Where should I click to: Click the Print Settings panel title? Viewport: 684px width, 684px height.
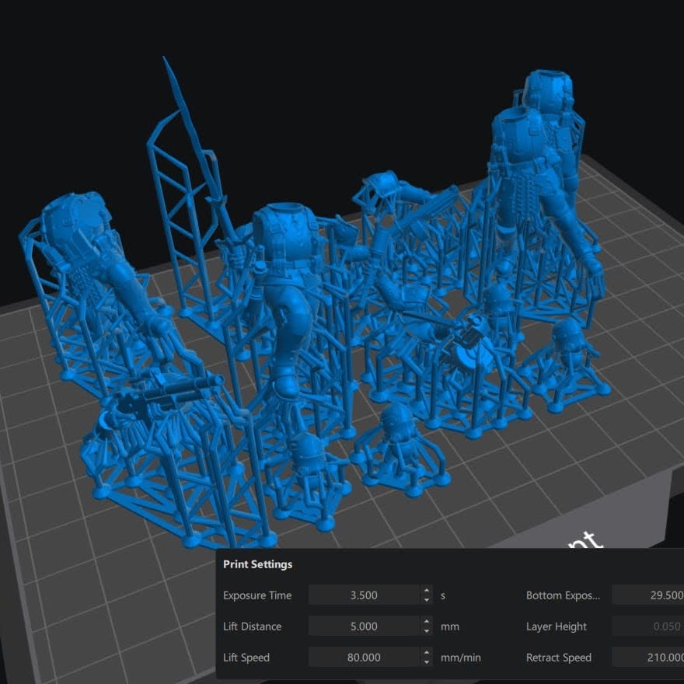click(257, 564)
